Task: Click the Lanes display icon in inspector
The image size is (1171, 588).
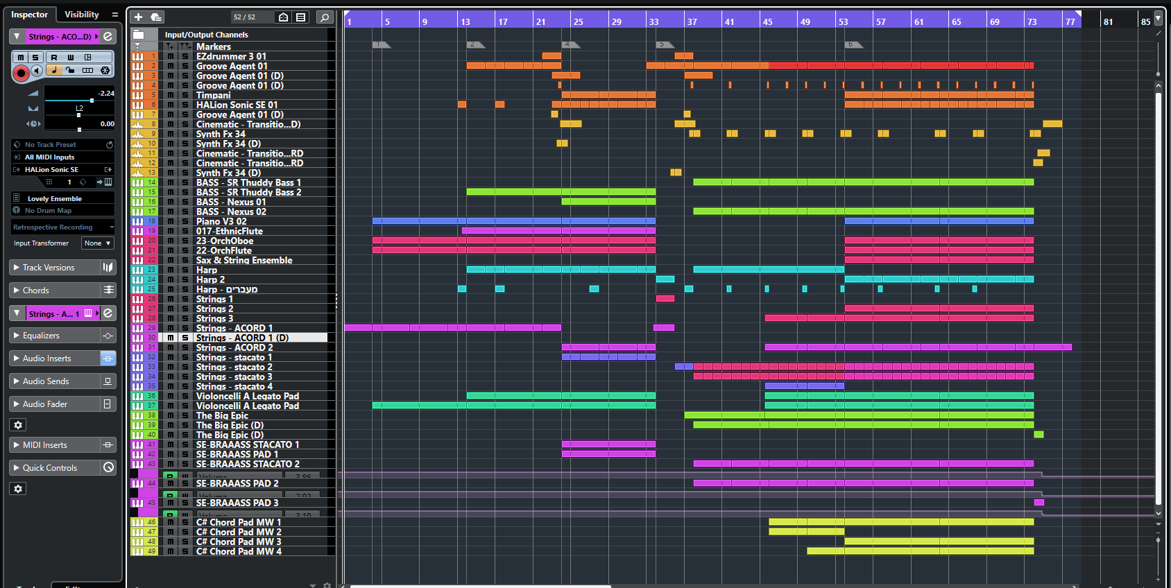Action: point(88,70)
